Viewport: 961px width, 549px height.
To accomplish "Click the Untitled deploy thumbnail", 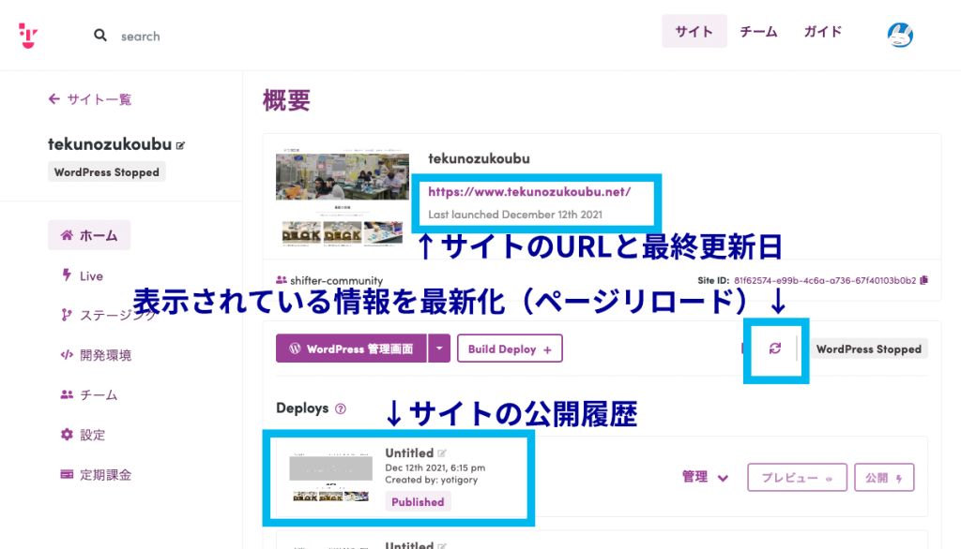I will (331, 478).
